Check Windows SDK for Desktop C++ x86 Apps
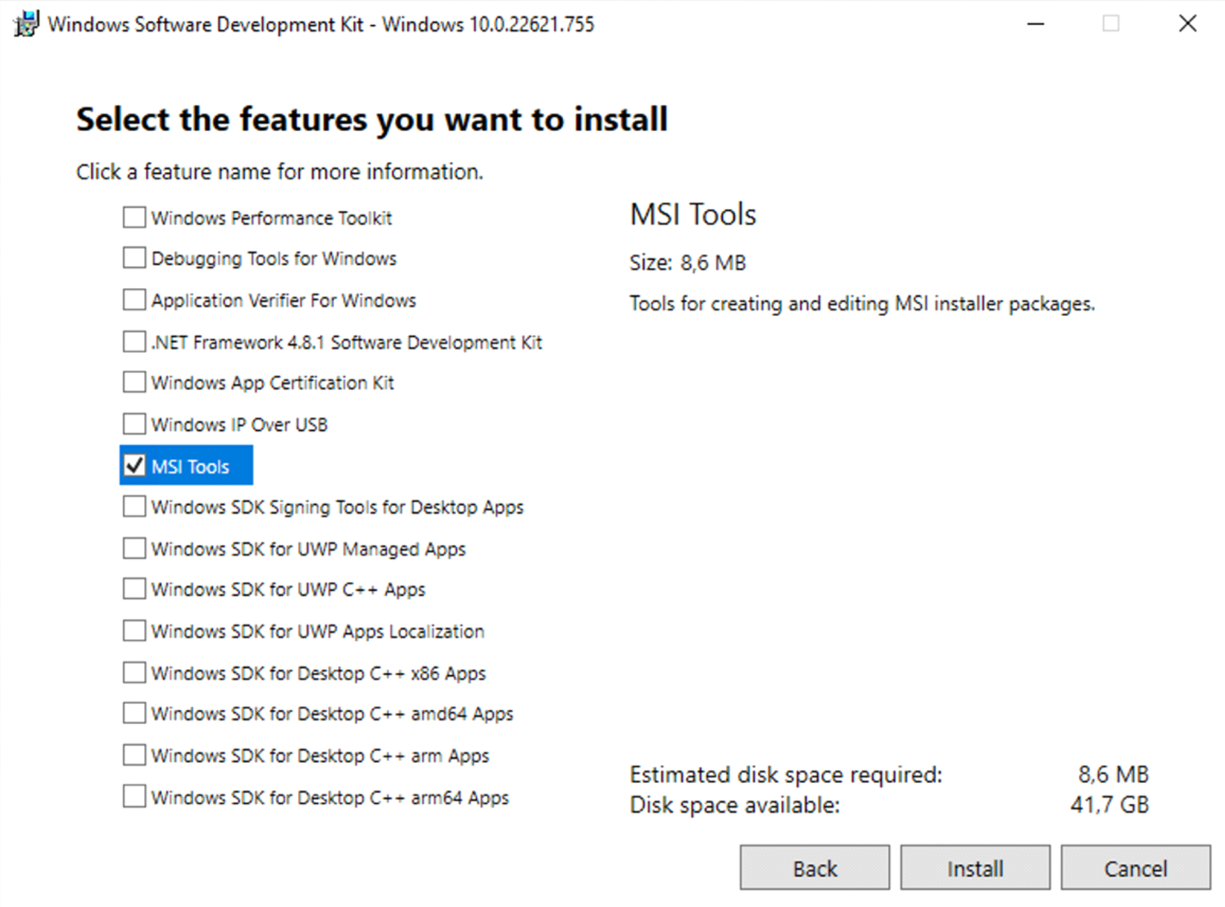 pyautogui.click(x=134, y=673)
